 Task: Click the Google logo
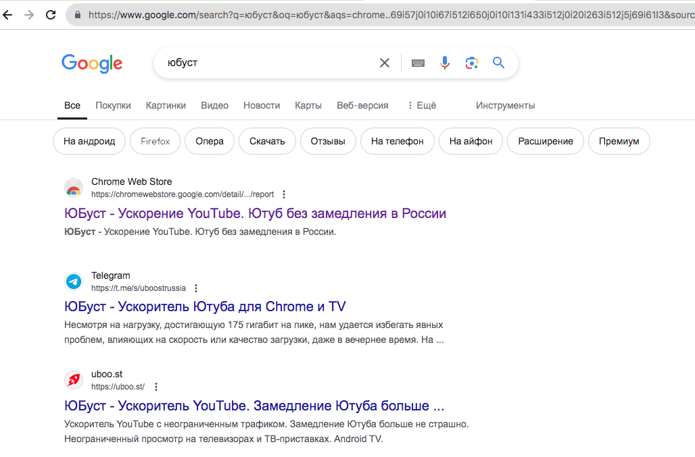point(92,63)
